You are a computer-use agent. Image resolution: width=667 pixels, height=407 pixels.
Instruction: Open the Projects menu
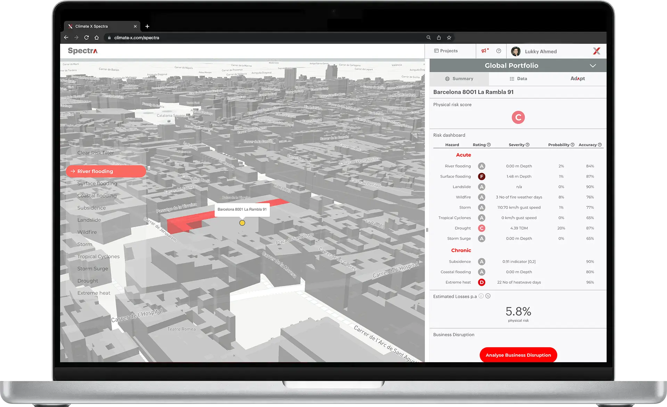pos(446,51)
